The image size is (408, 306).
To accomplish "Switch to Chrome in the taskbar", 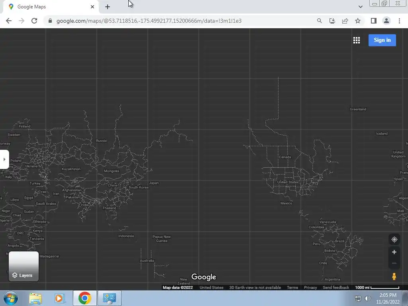I will [84, 298].
